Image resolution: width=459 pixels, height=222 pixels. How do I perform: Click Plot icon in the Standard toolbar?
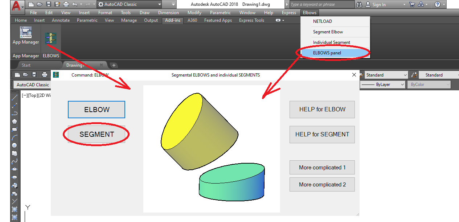pos(44,75)
